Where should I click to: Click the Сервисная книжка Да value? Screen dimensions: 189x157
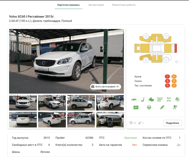coord(179,145)
